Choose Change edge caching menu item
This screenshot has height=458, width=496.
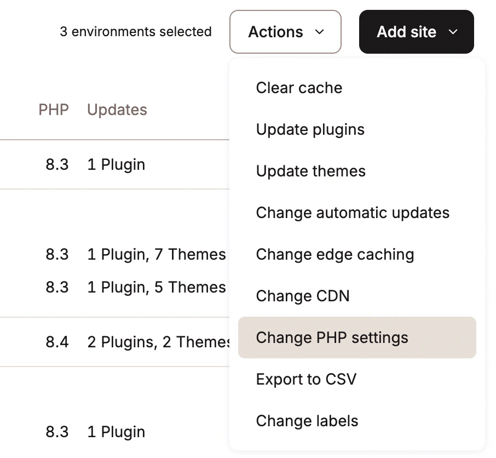334,254
